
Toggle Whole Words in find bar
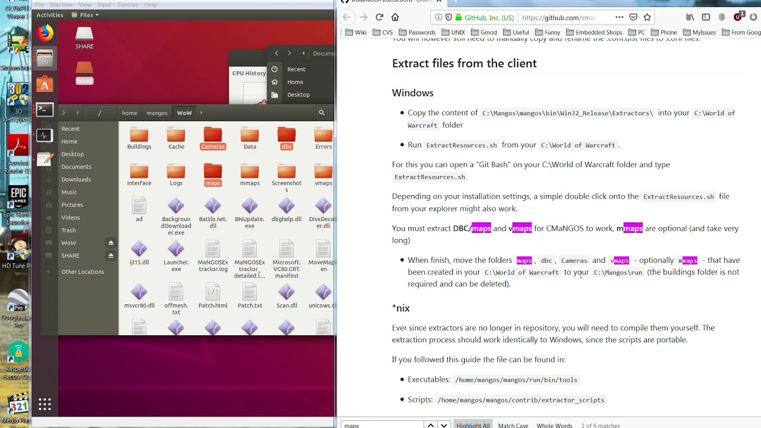click(x=554, y=425)
